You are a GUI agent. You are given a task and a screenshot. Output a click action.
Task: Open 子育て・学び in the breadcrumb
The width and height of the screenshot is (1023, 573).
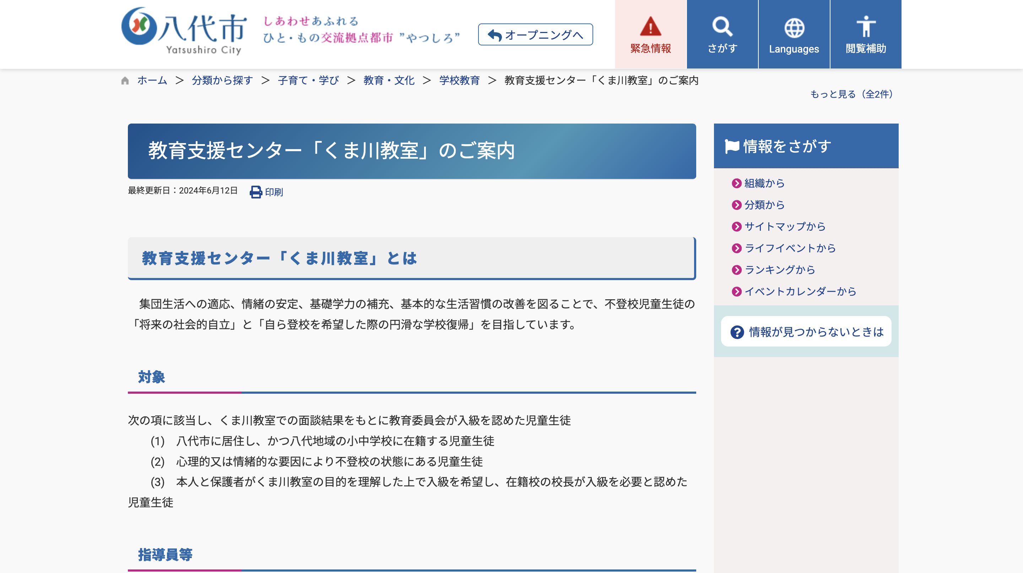click(x=309, y=80)
